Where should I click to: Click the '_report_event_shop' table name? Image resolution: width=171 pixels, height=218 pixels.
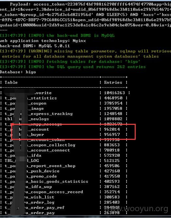click(40, 166)
